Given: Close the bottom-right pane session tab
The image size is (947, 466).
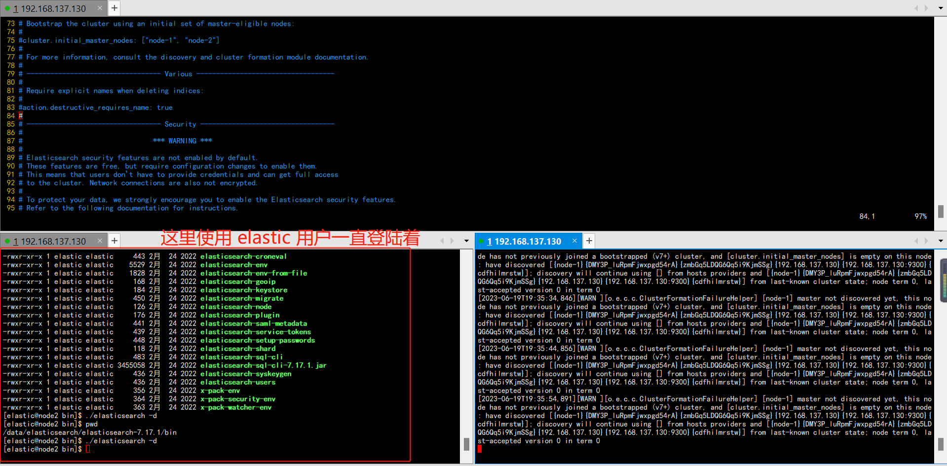Looking at the screenshot, I should pyautogui.click(x=574, y=241).
